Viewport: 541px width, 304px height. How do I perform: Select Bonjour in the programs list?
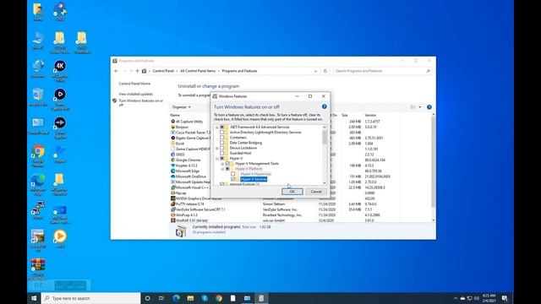(x=183, y=128)
